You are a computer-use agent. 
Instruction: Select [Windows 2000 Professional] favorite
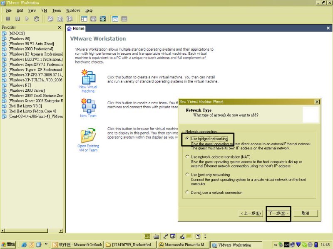[30, 49]
